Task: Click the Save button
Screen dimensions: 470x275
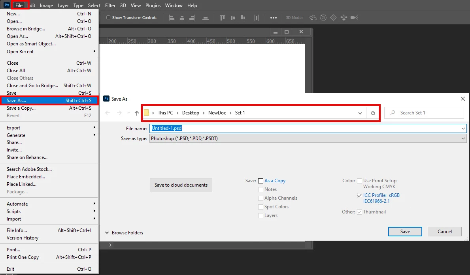Action: click(405, 232)
